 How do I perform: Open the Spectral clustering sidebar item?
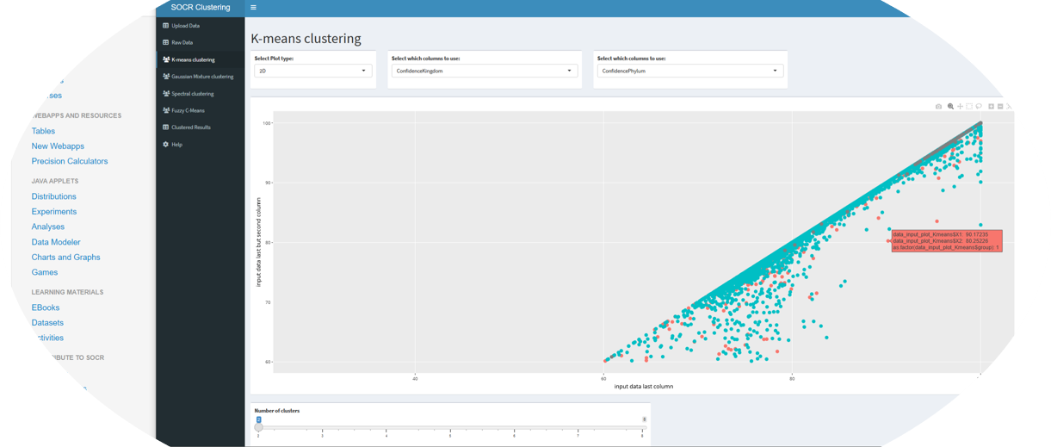coord(201,94)
